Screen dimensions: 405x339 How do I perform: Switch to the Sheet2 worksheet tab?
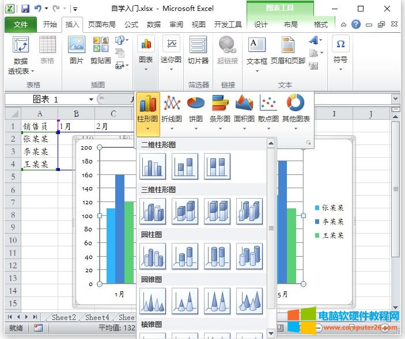pyautogui.click(x=63, y=317)
